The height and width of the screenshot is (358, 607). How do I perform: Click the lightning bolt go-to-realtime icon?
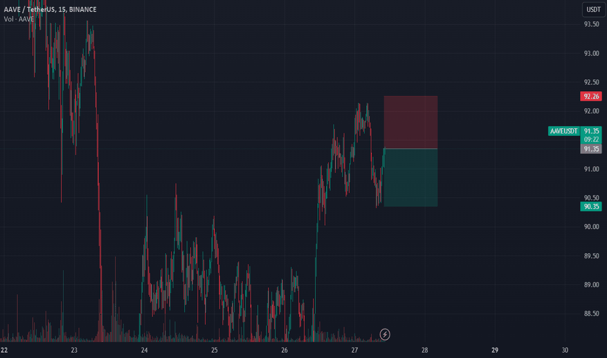point(385,334)
